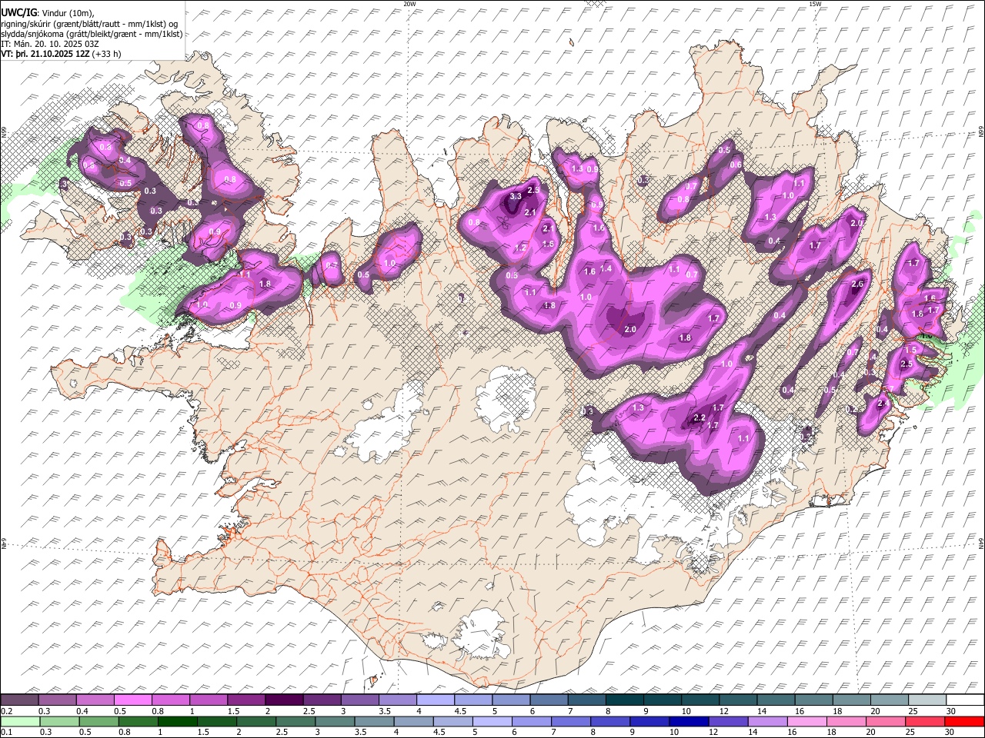This screenshot has width=985, height=738.
Task: Select the light blue rain-scale swatch labeled 5
Action: [x=492, y=721]
